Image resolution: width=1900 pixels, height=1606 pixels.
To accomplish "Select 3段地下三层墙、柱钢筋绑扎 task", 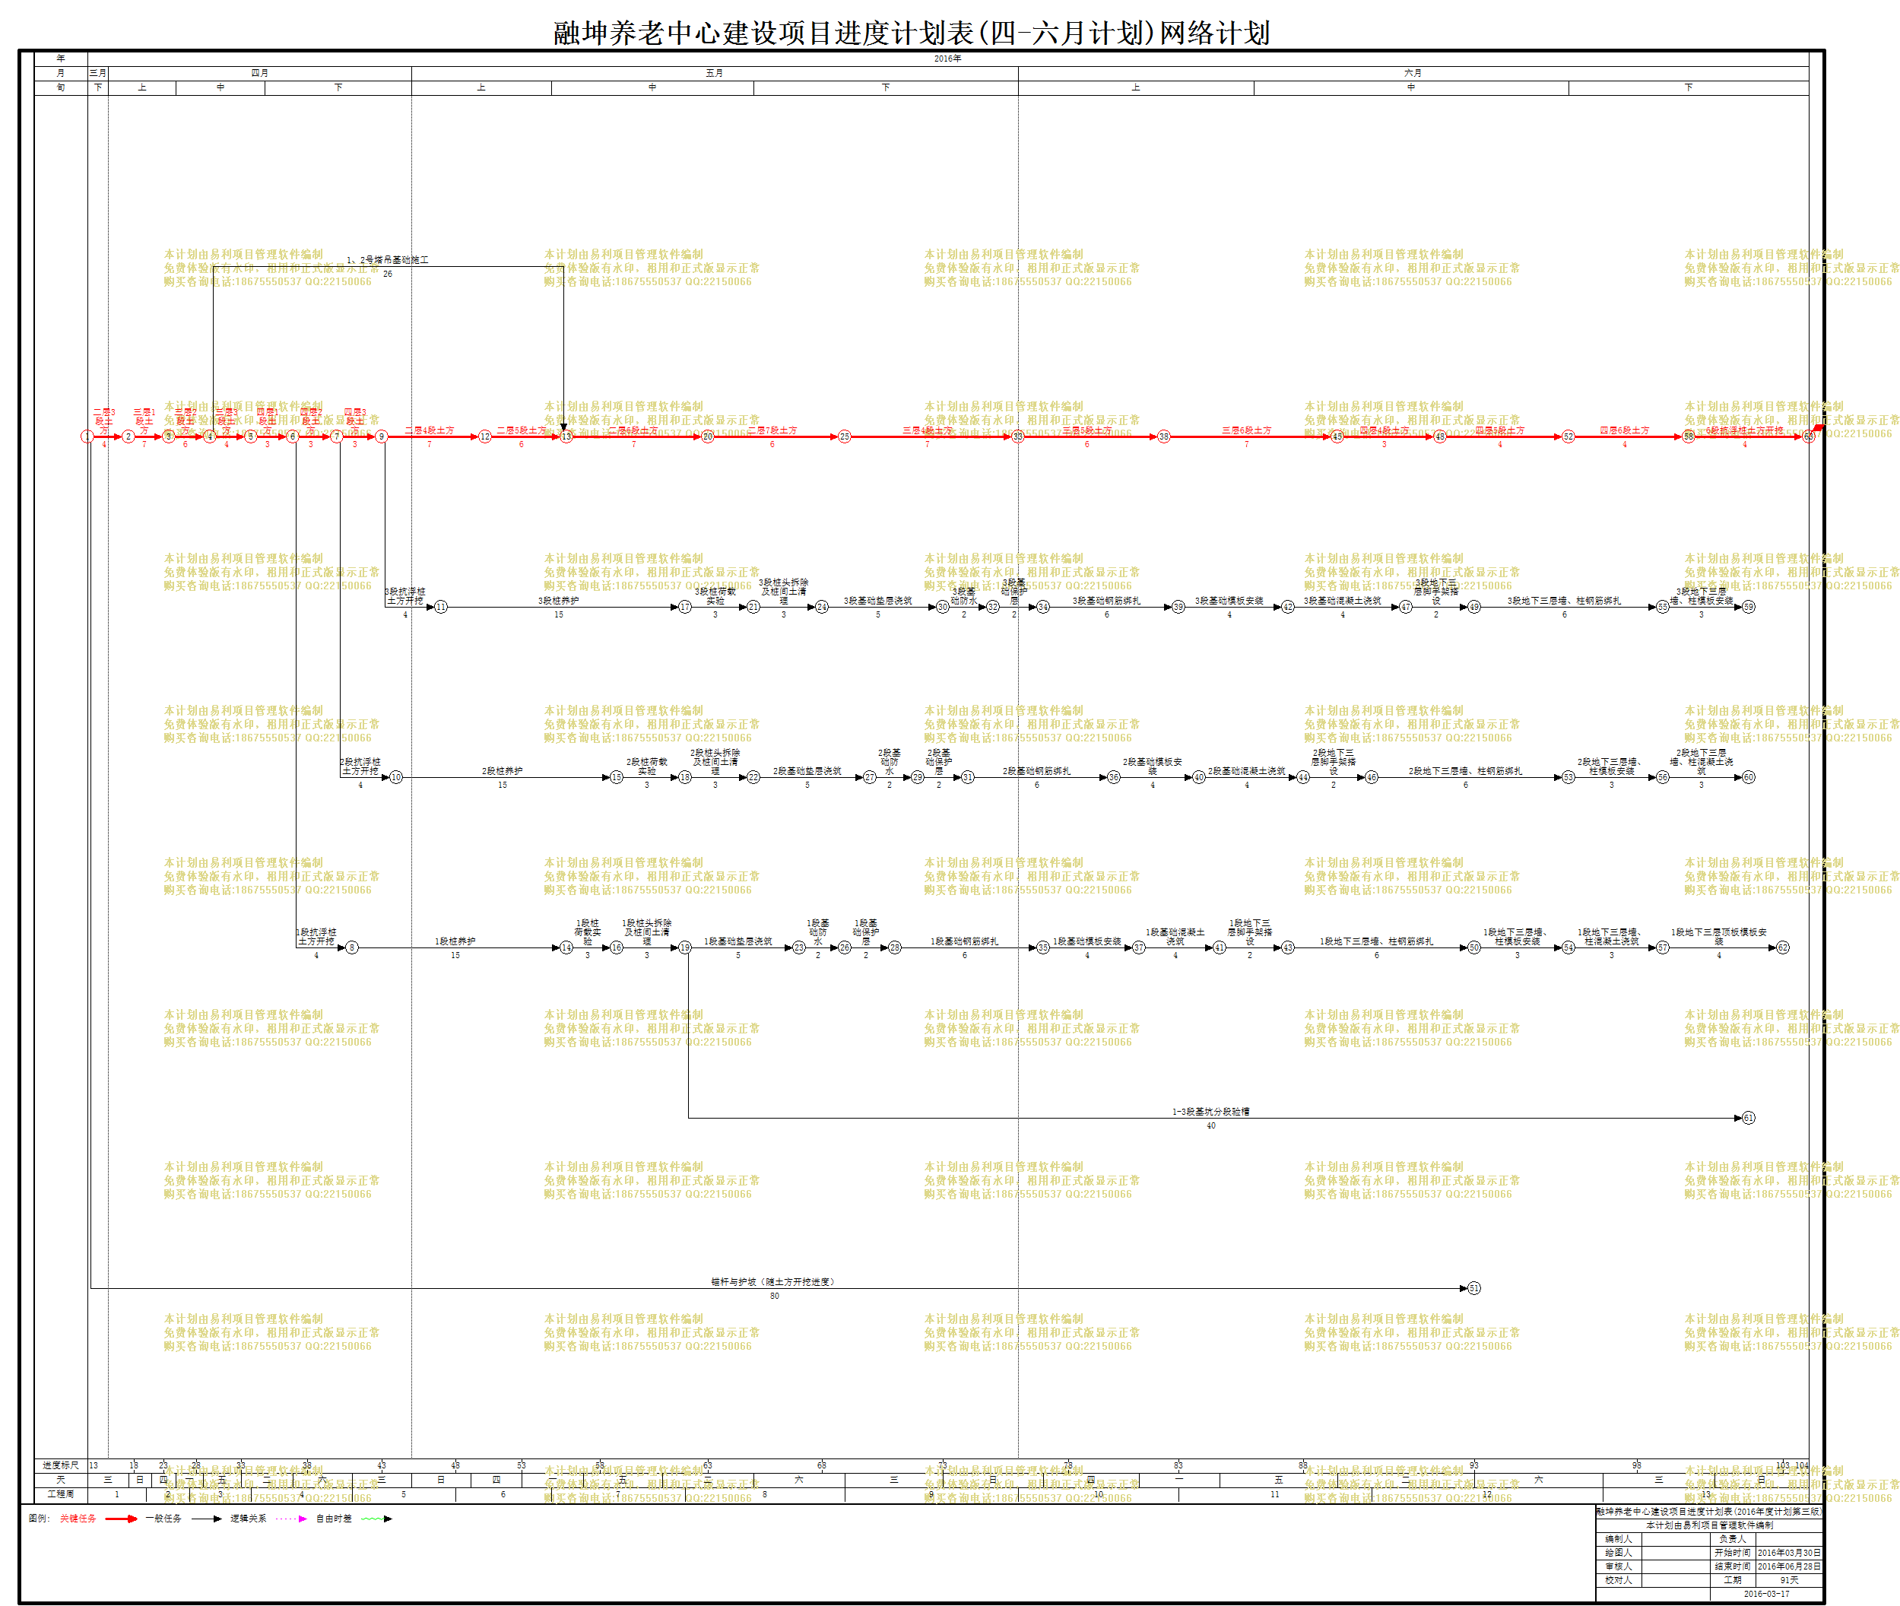I will pyautogui.click(x=1564, y=601).
